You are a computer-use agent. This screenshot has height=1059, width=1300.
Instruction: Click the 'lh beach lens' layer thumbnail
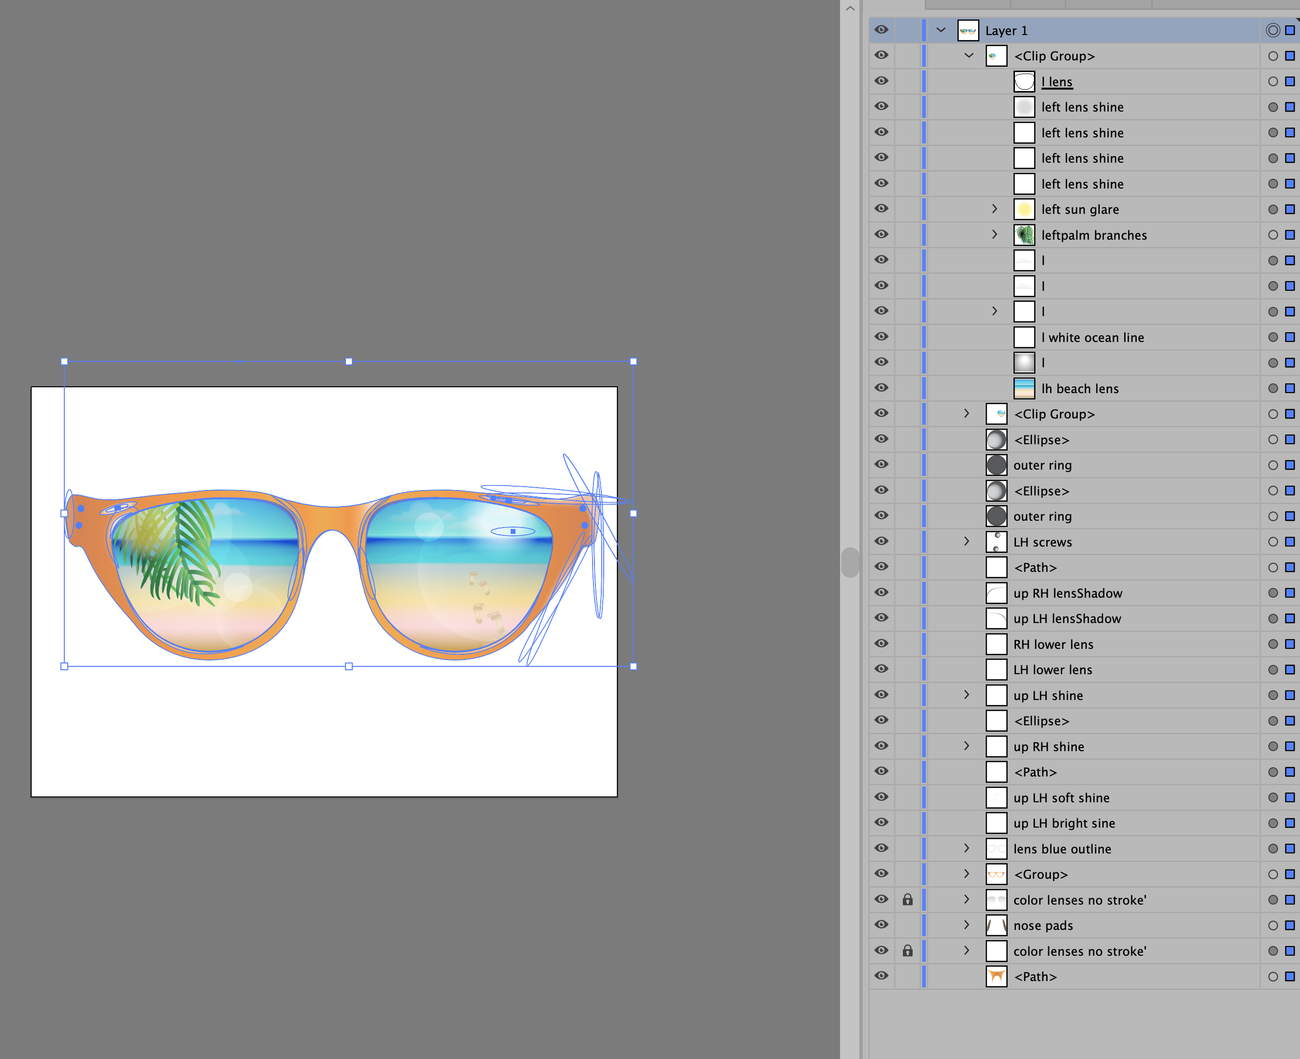click(1024, 388)
